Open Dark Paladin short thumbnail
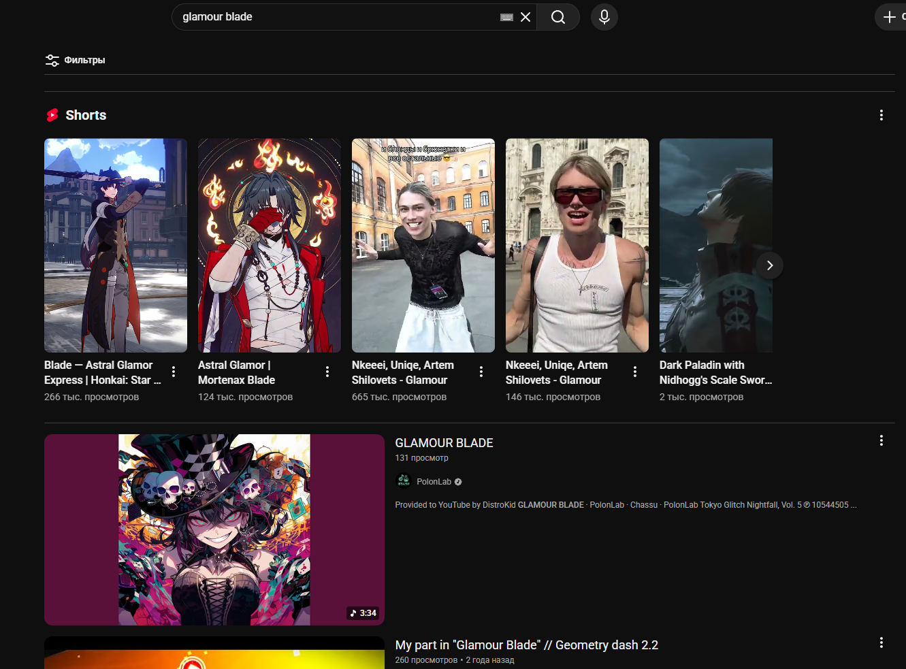This screenshot has width=906, height=669. pos(716,246)
